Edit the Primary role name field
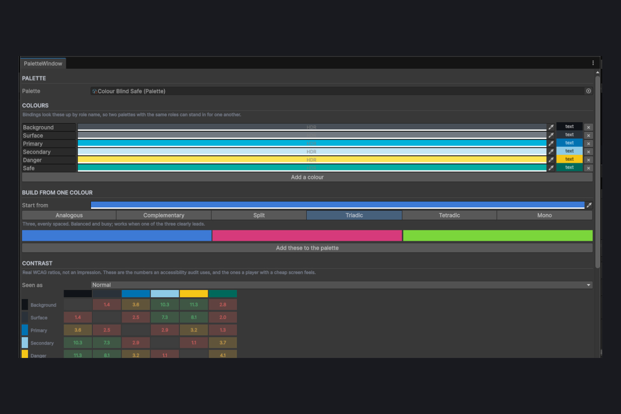This screenshot has width=621, height=414. pyautogui.click(x=49, y=144)
